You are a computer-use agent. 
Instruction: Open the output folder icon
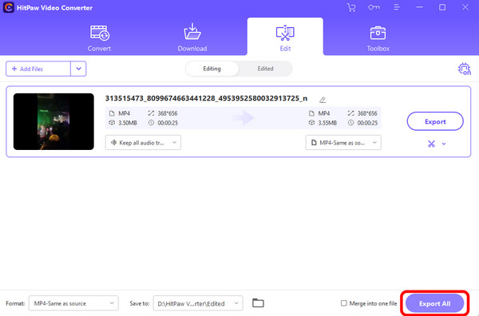tap(258, 303)
